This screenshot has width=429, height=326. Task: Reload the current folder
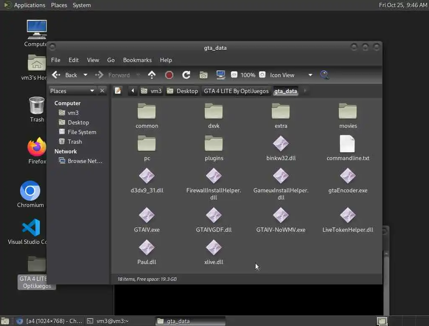click(x=186, y=75)
